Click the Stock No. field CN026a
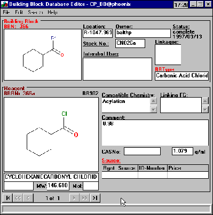The height and width of the screenshot is (215, 213). click(130, 44)
